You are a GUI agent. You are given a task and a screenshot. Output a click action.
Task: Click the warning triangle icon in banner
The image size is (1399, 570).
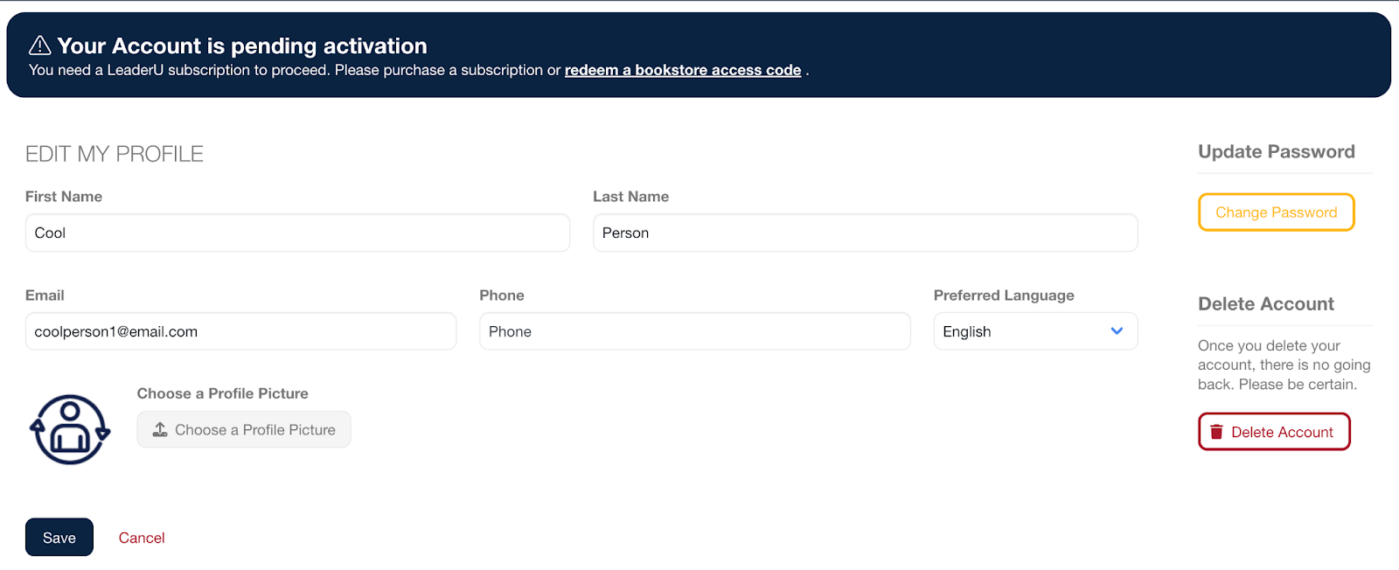point(40,45)
